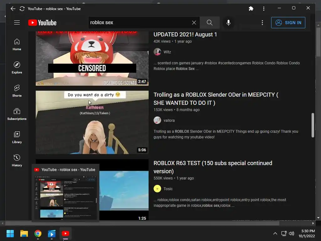Image resolution: width=321 pixels, height=241 pixels.
Task: Open the 2:47 video thumbnail
Action: pyautogui.click(x=92, y=58)
